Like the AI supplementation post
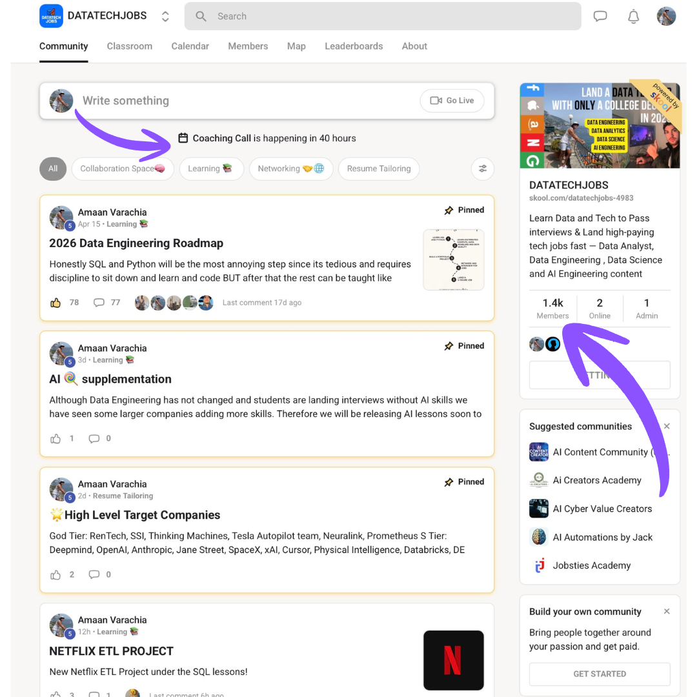Viewport: 697px width, 697px height. 56,439
